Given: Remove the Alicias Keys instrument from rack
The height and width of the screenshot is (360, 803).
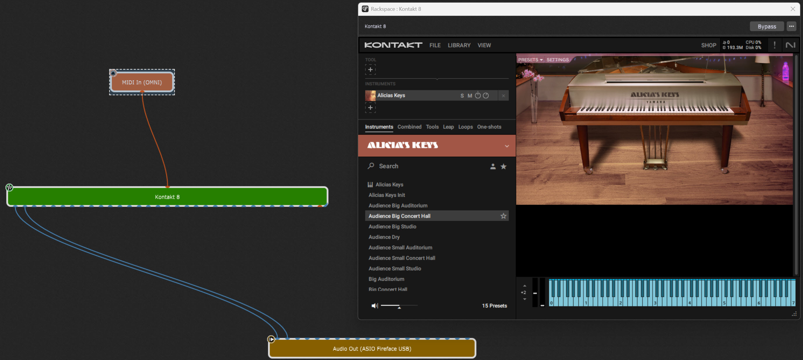Looking at the screenshot, I should 503,96.
